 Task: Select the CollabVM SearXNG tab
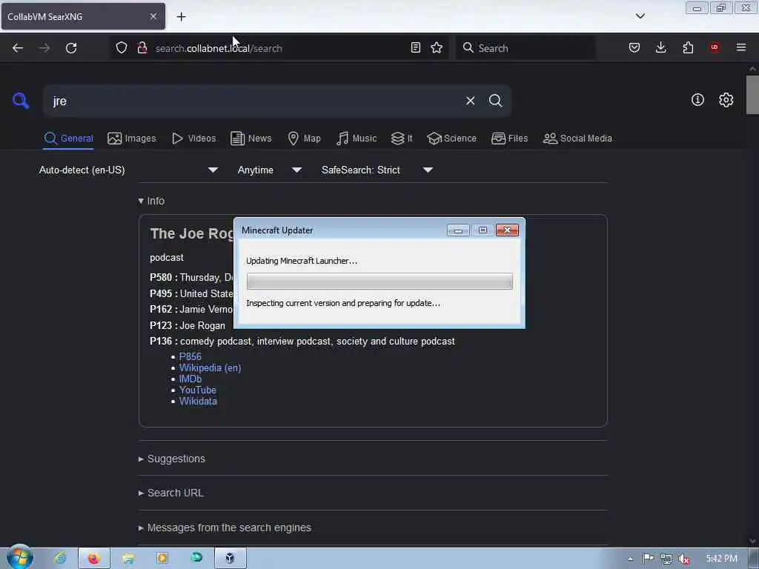83,16
